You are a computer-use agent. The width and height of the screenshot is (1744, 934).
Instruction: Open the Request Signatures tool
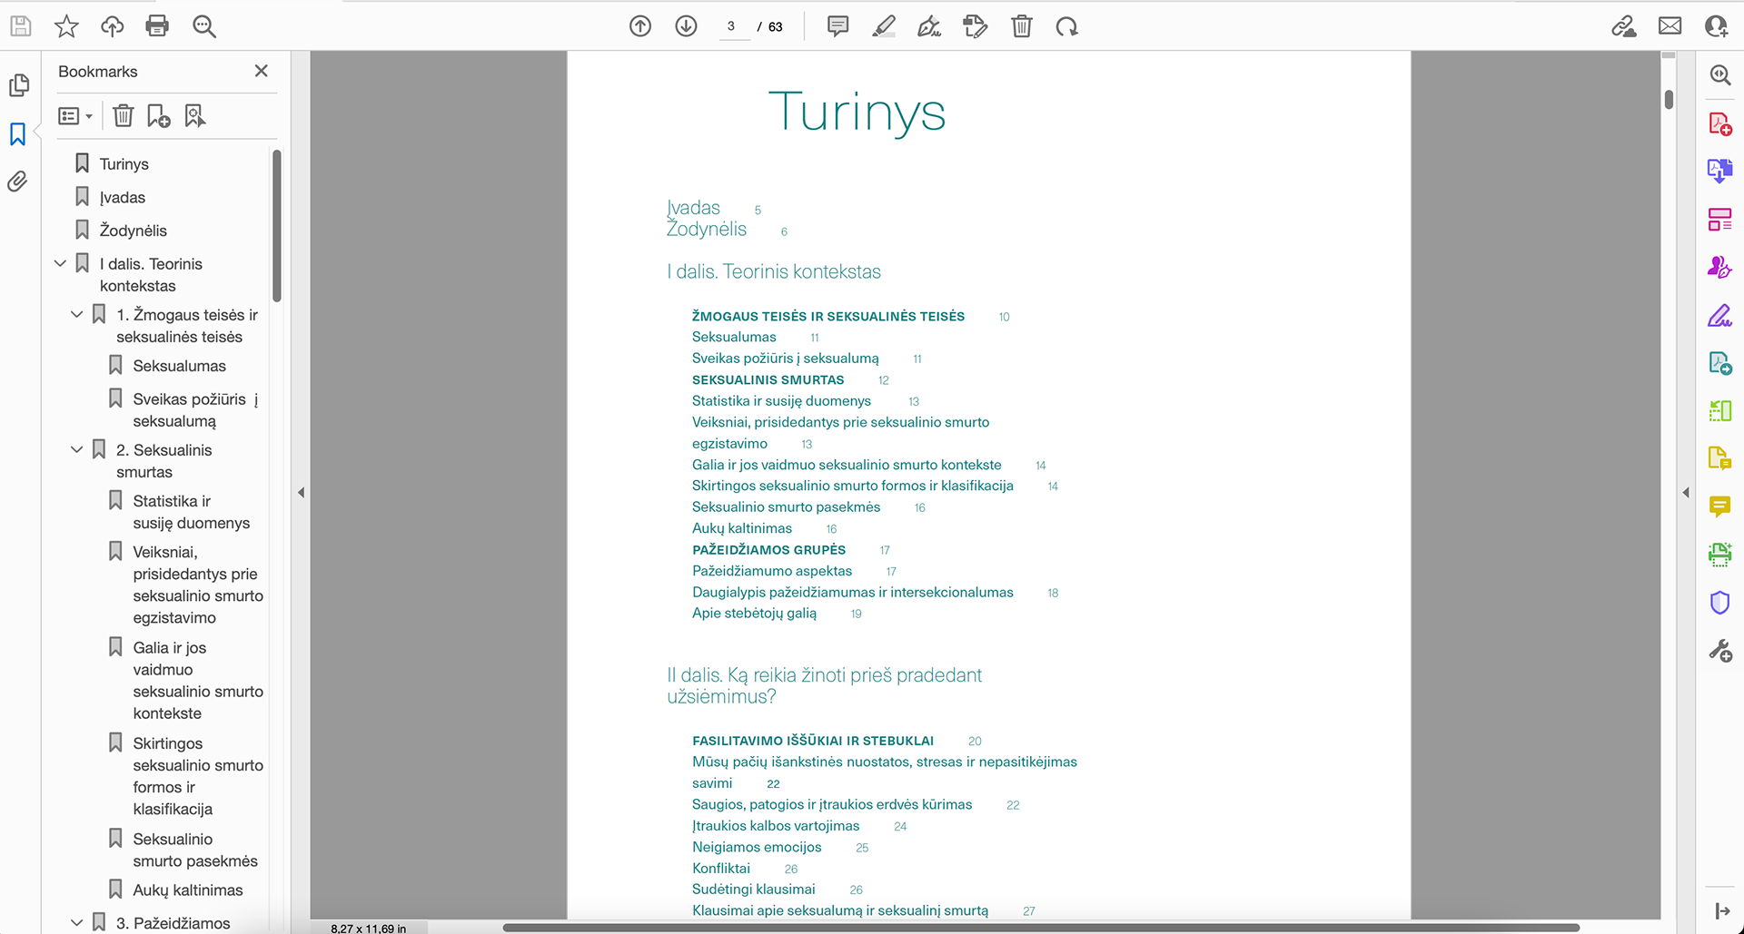(1719, 267)
